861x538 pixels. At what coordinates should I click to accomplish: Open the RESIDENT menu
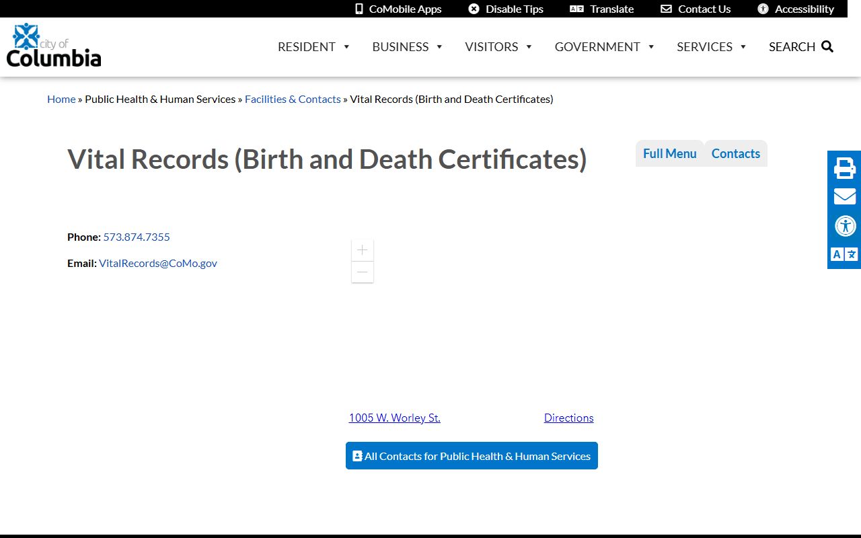(x=307, y=46)
